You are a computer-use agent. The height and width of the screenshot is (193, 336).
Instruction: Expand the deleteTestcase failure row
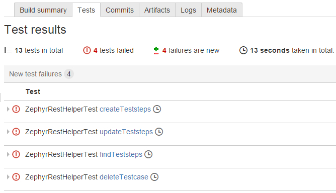click(8, 177)
